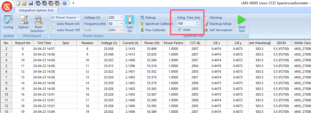Switch to Integration Sphere Test tab
This screenshot has width=311, height=113.
pyautogui.click(x=36, y=10)
